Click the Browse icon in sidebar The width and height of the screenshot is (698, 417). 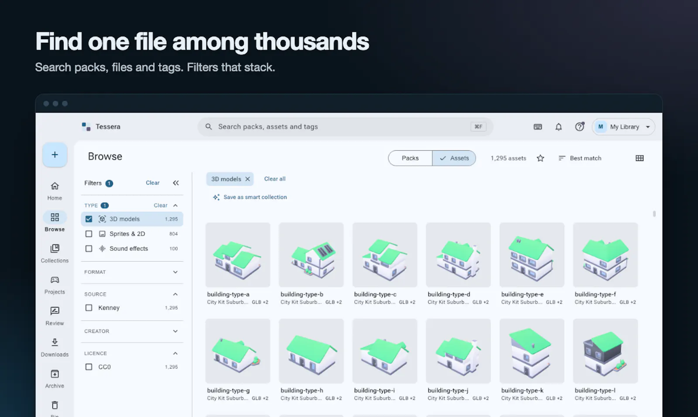(x=55, y=217)
